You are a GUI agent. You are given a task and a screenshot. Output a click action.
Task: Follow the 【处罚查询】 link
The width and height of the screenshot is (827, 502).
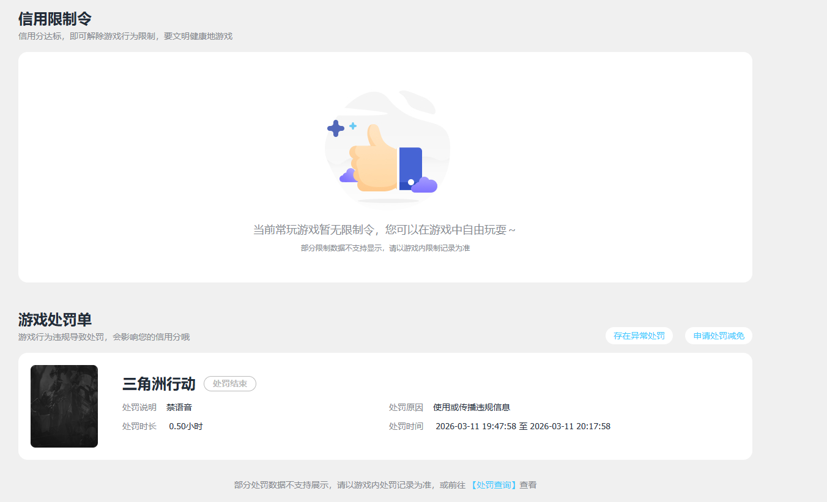[494, 485]
